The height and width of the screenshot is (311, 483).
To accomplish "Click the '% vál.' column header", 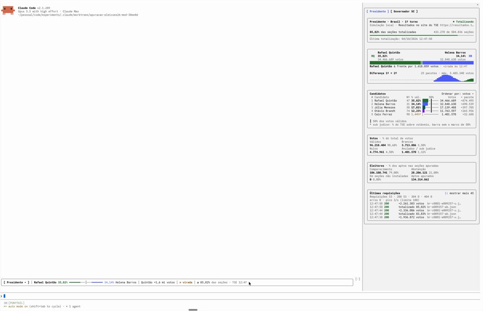I will tap(416, 97).
